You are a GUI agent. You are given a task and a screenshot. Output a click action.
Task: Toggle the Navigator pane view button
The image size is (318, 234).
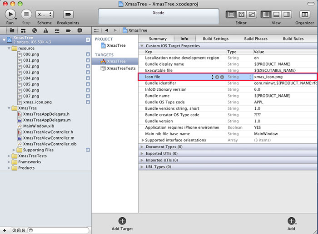[266, 15]
